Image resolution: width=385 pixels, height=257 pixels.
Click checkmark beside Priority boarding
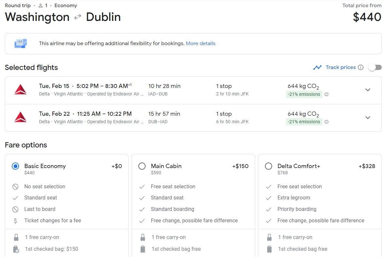pos(269,209)
